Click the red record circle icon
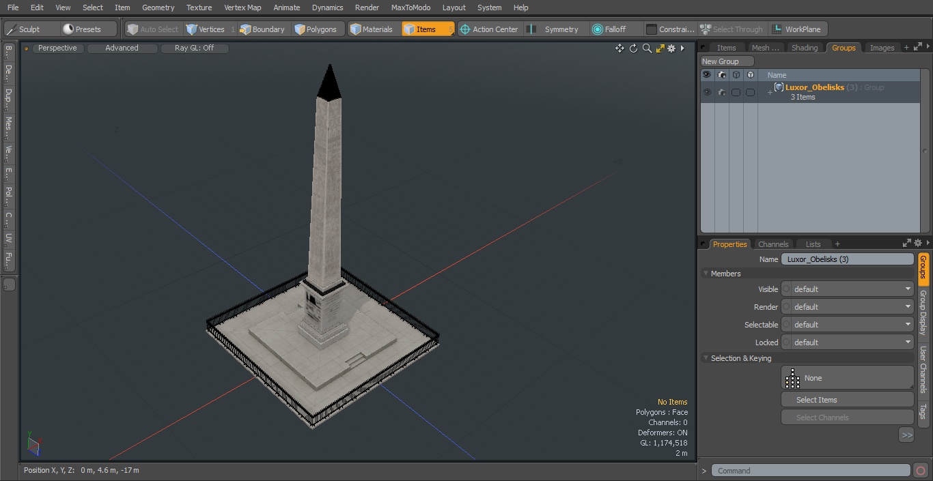Image resolution: width=933 pixels, height=481 pixels. tap(921, 471)
